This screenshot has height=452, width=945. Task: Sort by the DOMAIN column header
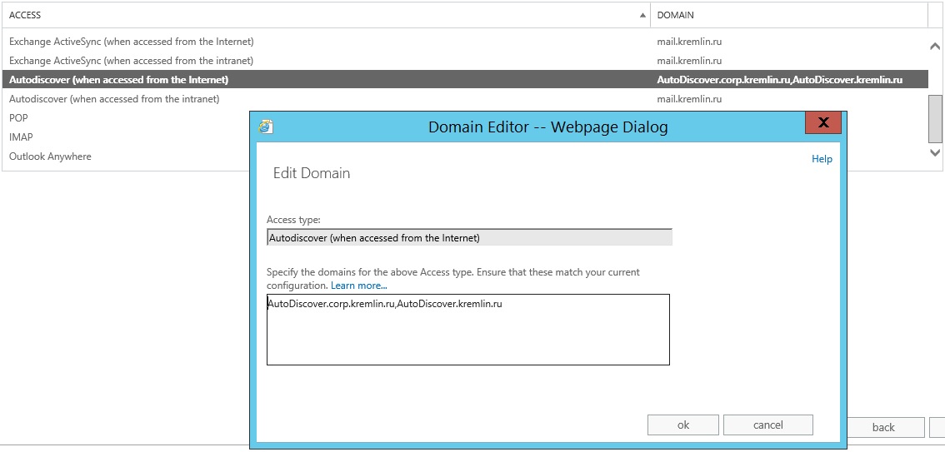tap(789, 15)
